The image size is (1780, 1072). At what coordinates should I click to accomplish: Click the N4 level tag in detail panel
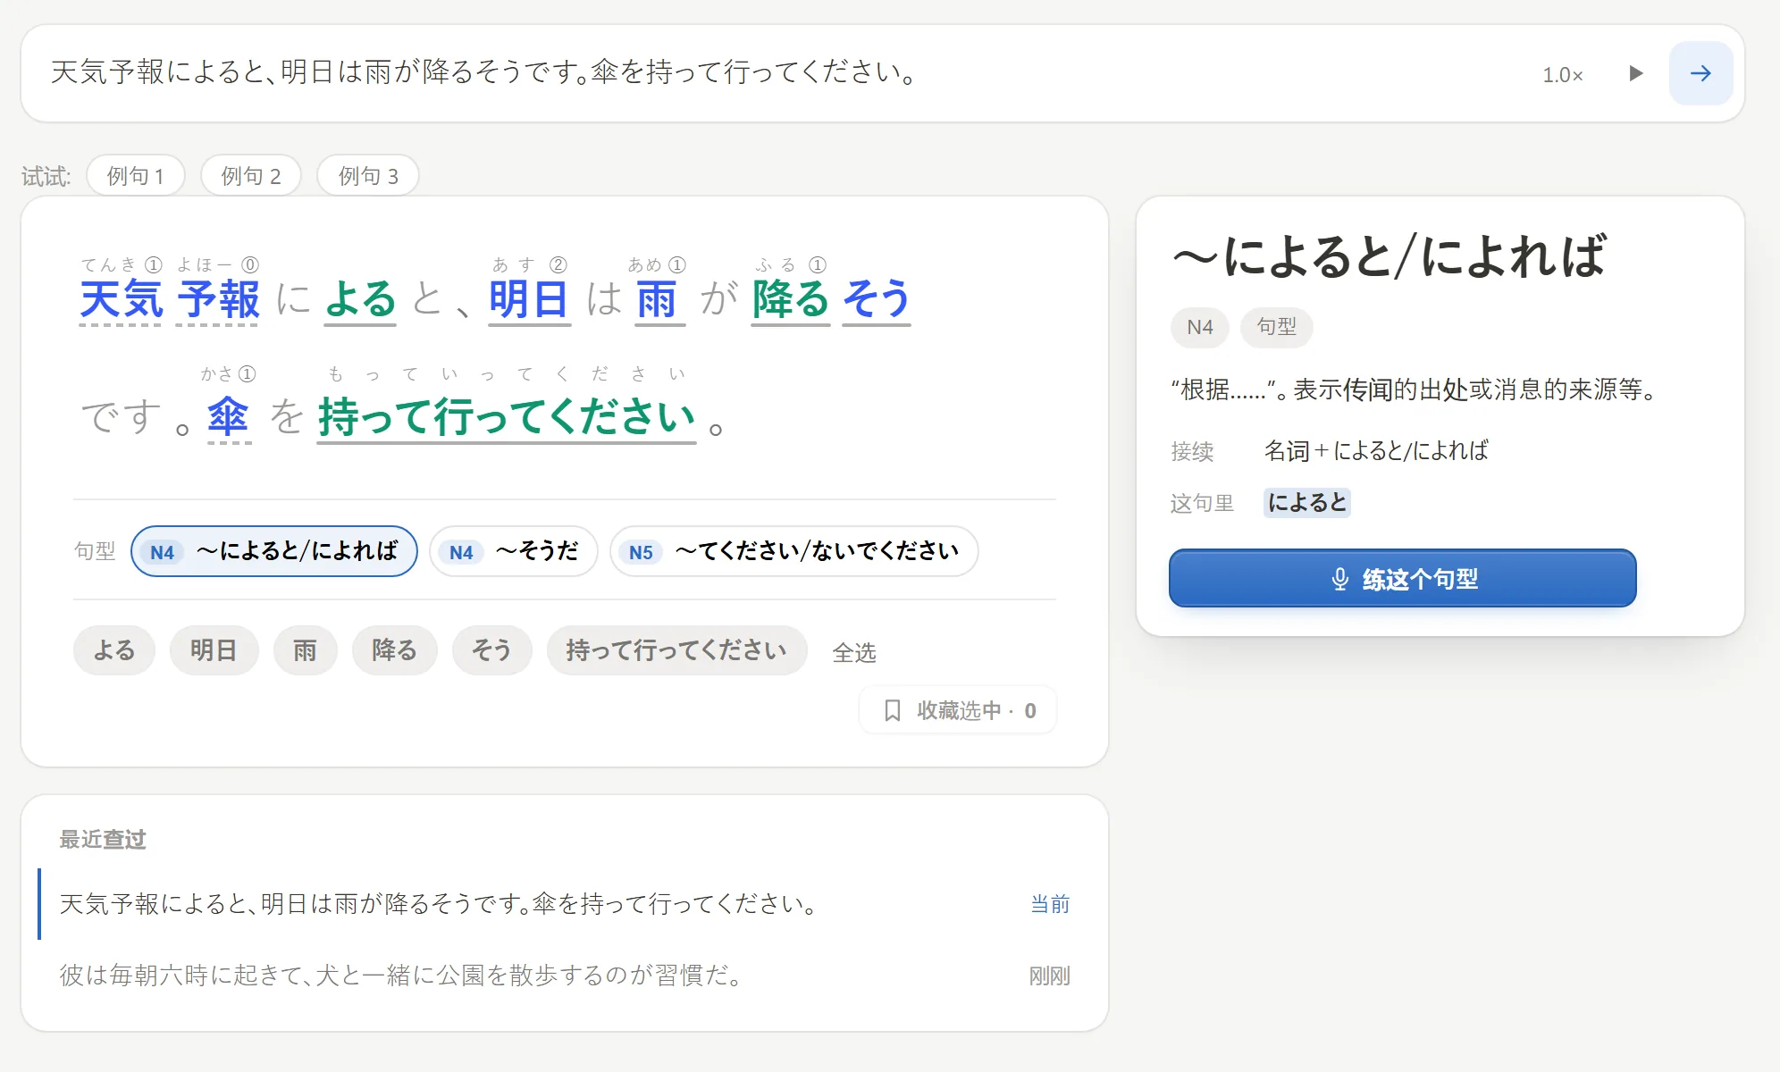(1199, 327)
